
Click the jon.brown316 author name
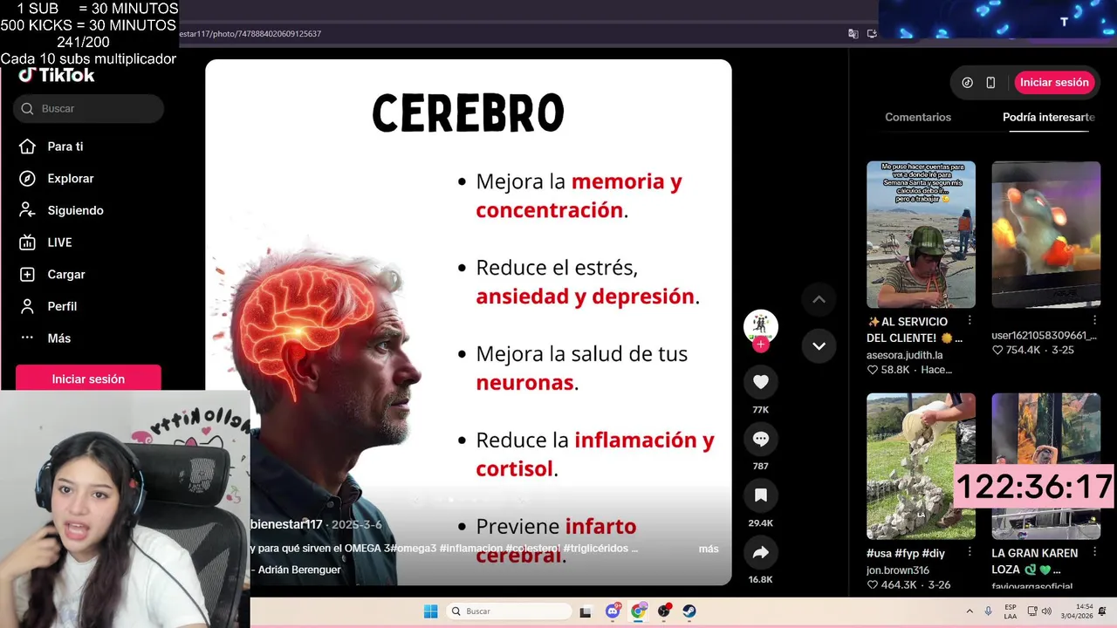click(x=898, y=570)
